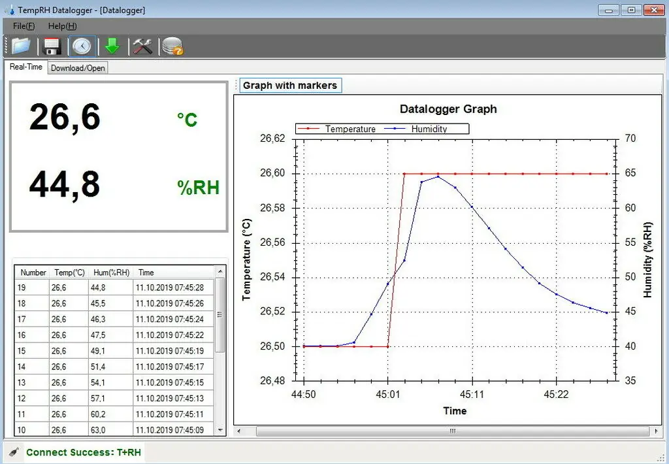Click the clock real-time icon
Screen dimensions: 669x464
click(x=82, y=46)
